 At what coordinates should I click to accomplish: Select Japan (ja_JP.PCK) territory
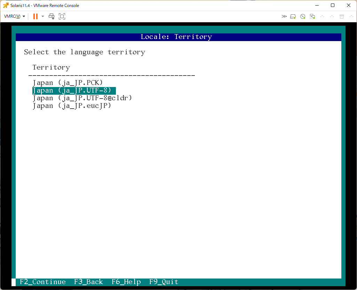click(68, 83)
